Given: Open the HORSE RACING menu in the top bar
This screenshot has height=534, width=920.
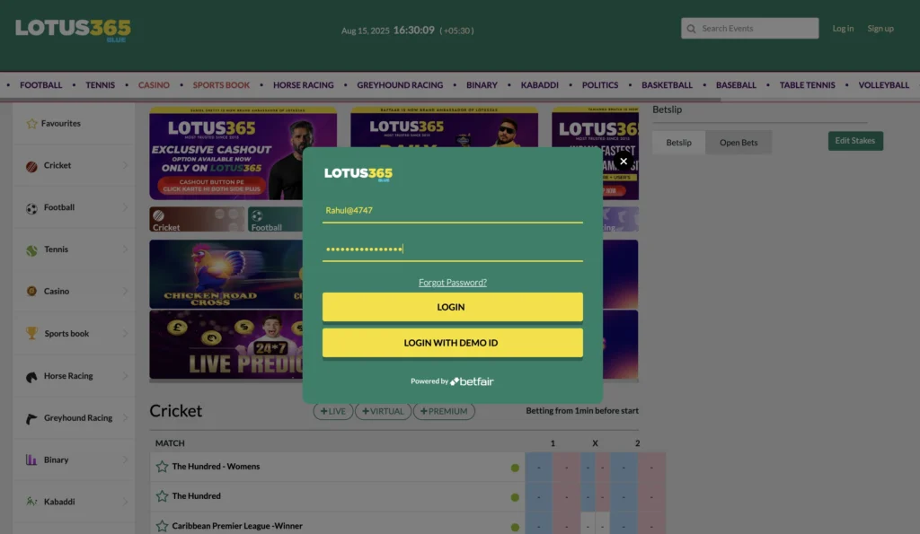Looking at the screenshot, I should click(304, 84).
